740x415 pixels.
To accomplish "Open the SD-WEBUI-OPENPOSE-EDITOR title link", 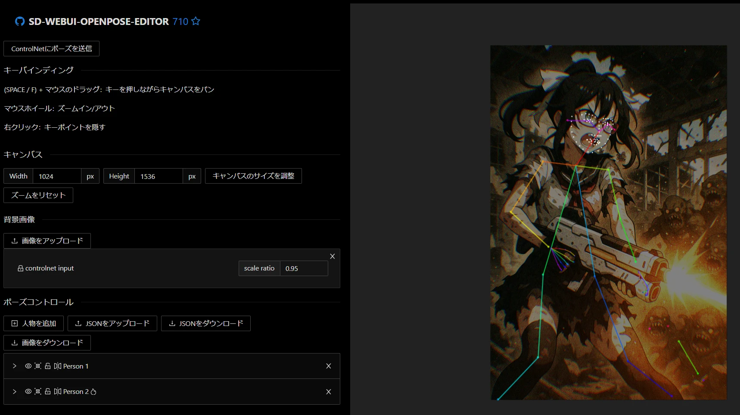I will coord(99,22).
